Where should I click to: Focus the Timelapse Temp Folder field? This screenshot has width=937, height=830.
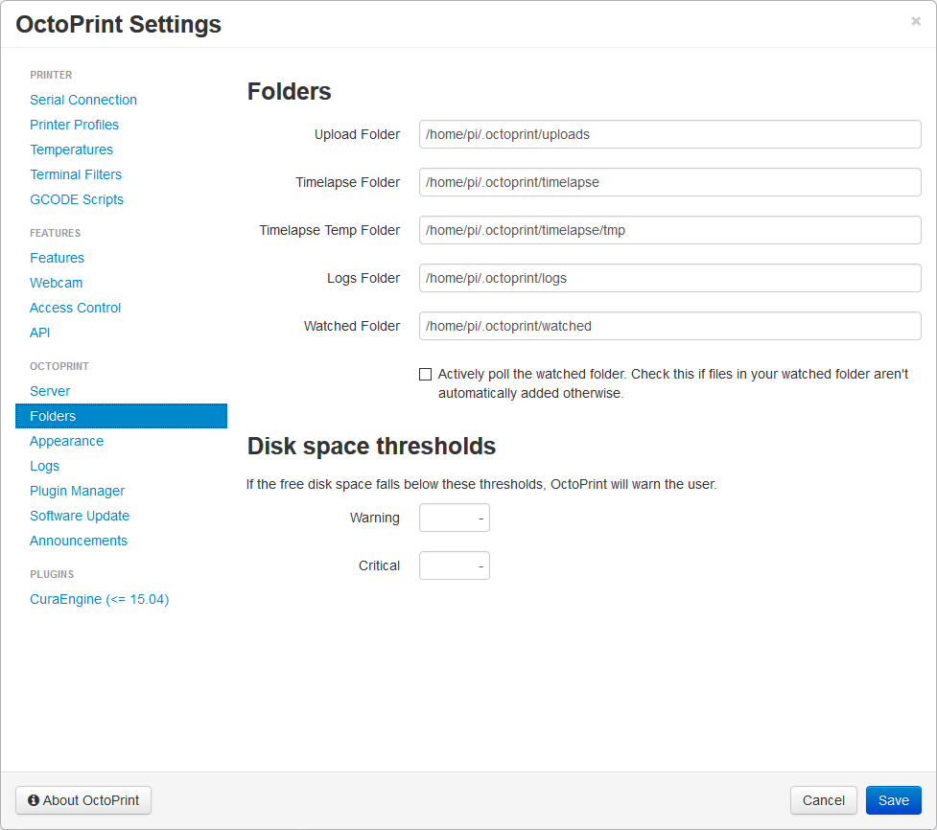(x=669, y=230)
